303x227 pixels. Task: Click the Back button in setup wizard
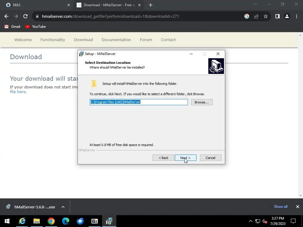point(163,158)
